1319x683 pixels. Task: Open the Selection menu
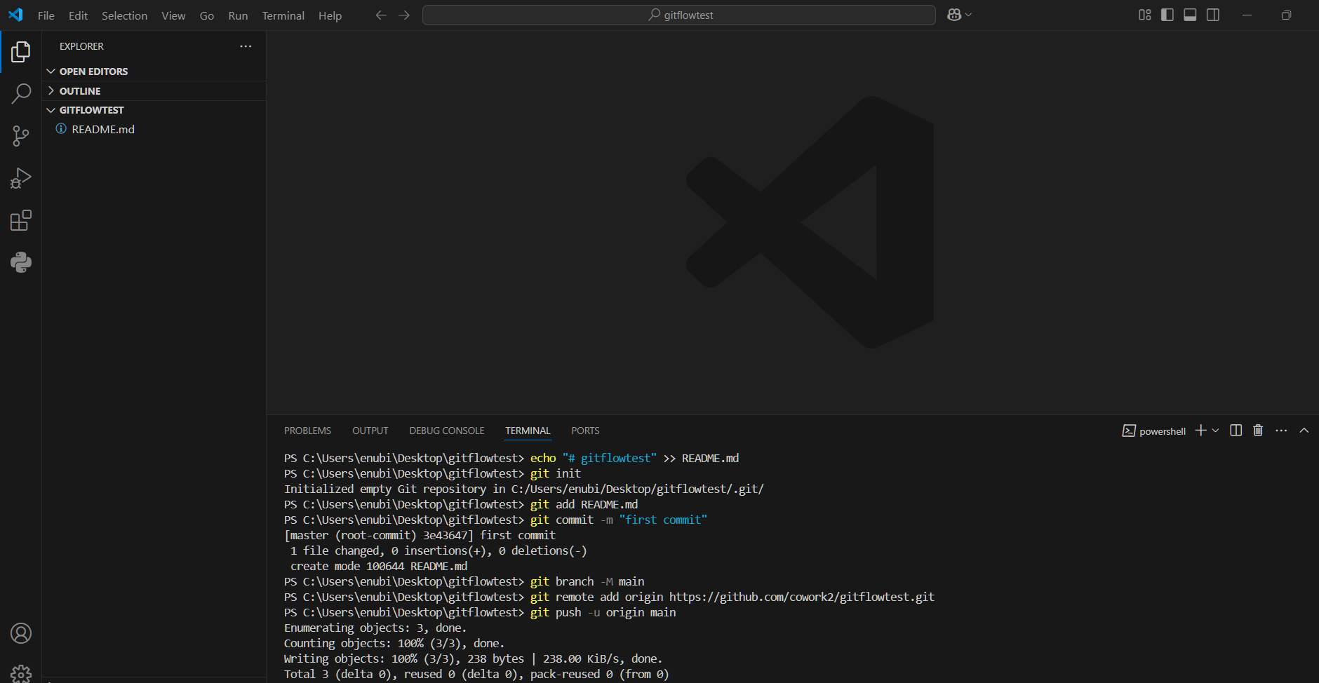pos(124,15)
